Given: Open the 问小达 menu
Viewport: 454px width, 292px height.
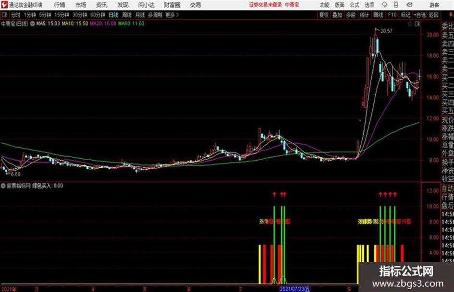Looking at the screenshot, I should coord(146,5).
